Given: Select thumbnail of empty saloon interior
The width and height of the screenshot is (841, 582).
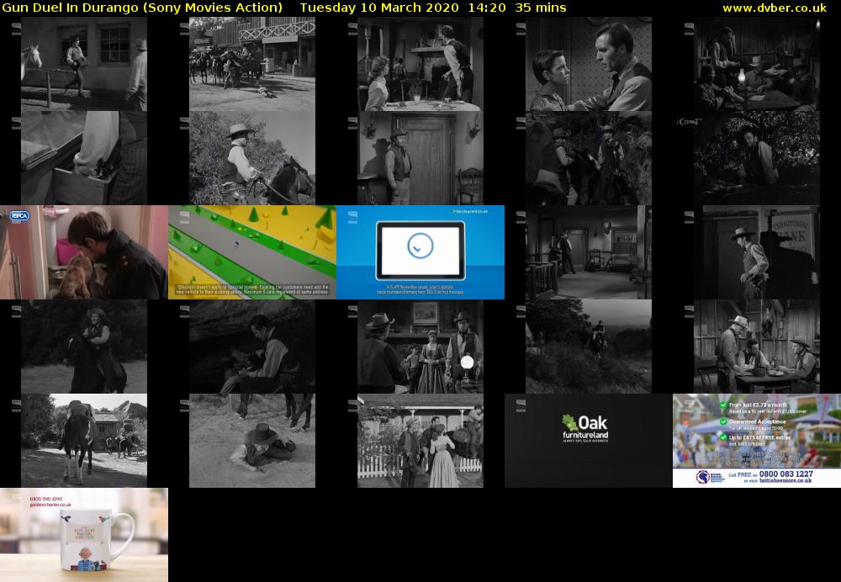Looking at the screenshot, I should tap(589, 252).
